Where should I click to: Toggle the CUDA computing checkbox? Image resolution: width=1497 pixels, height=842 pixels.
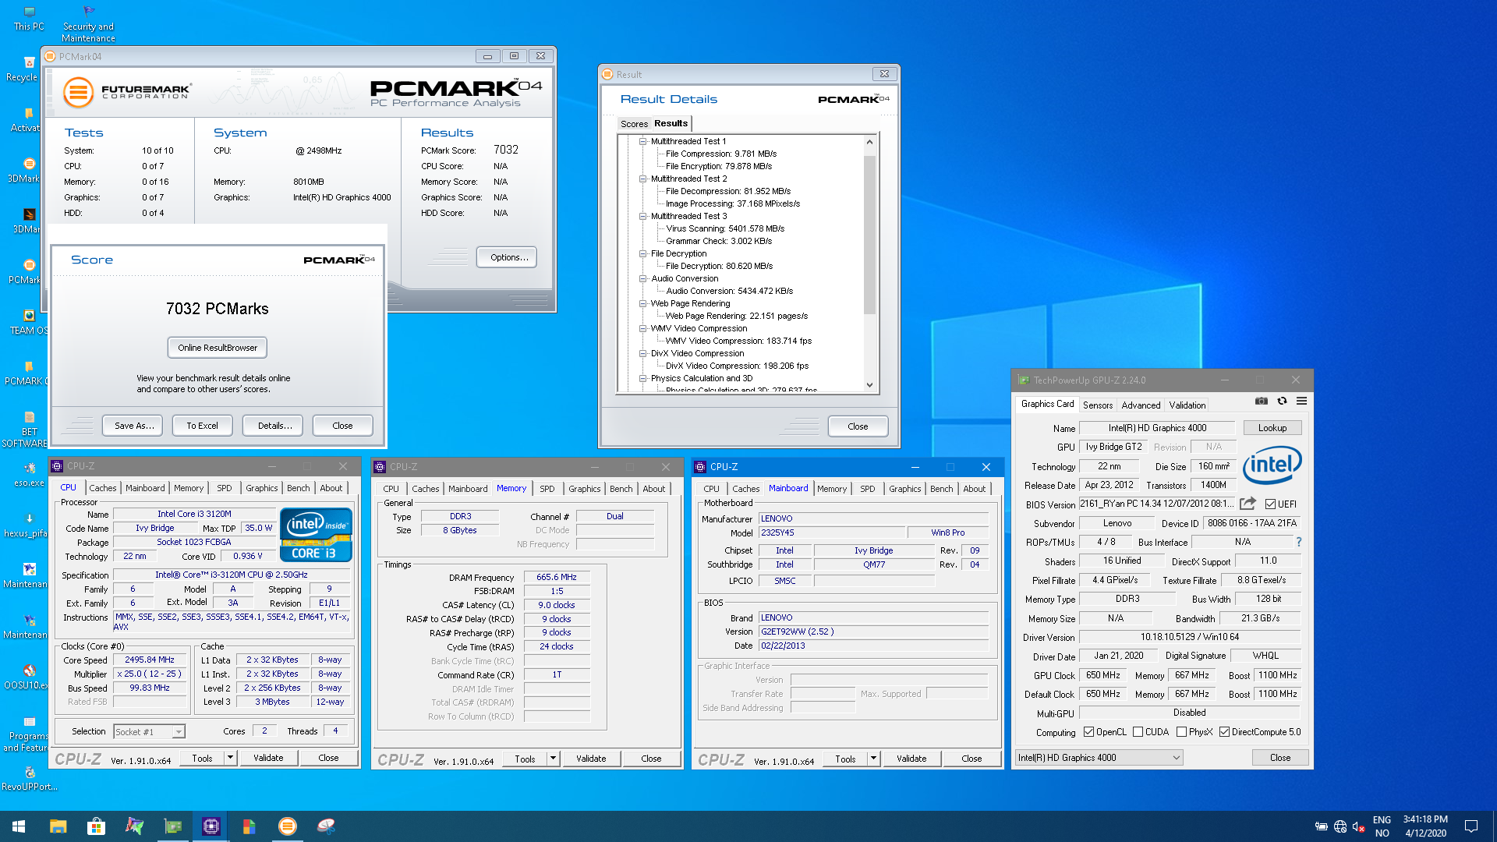tap(1138, 732)
